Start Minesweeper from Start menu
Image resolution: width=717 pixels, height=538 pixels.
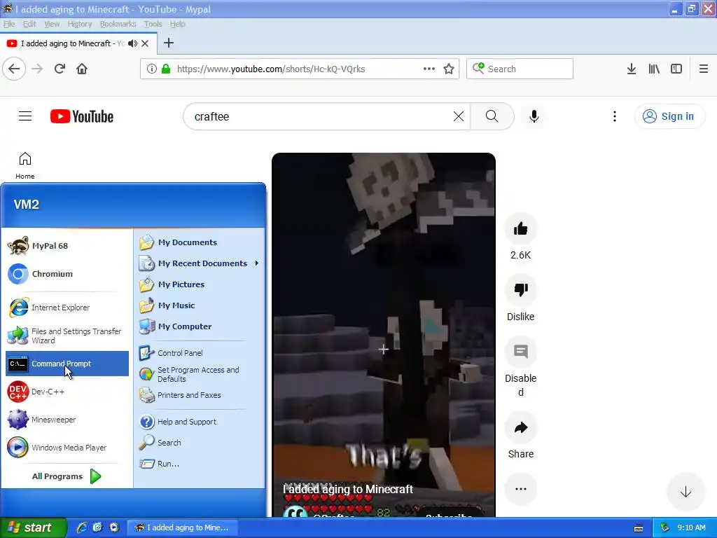(67, 420)
